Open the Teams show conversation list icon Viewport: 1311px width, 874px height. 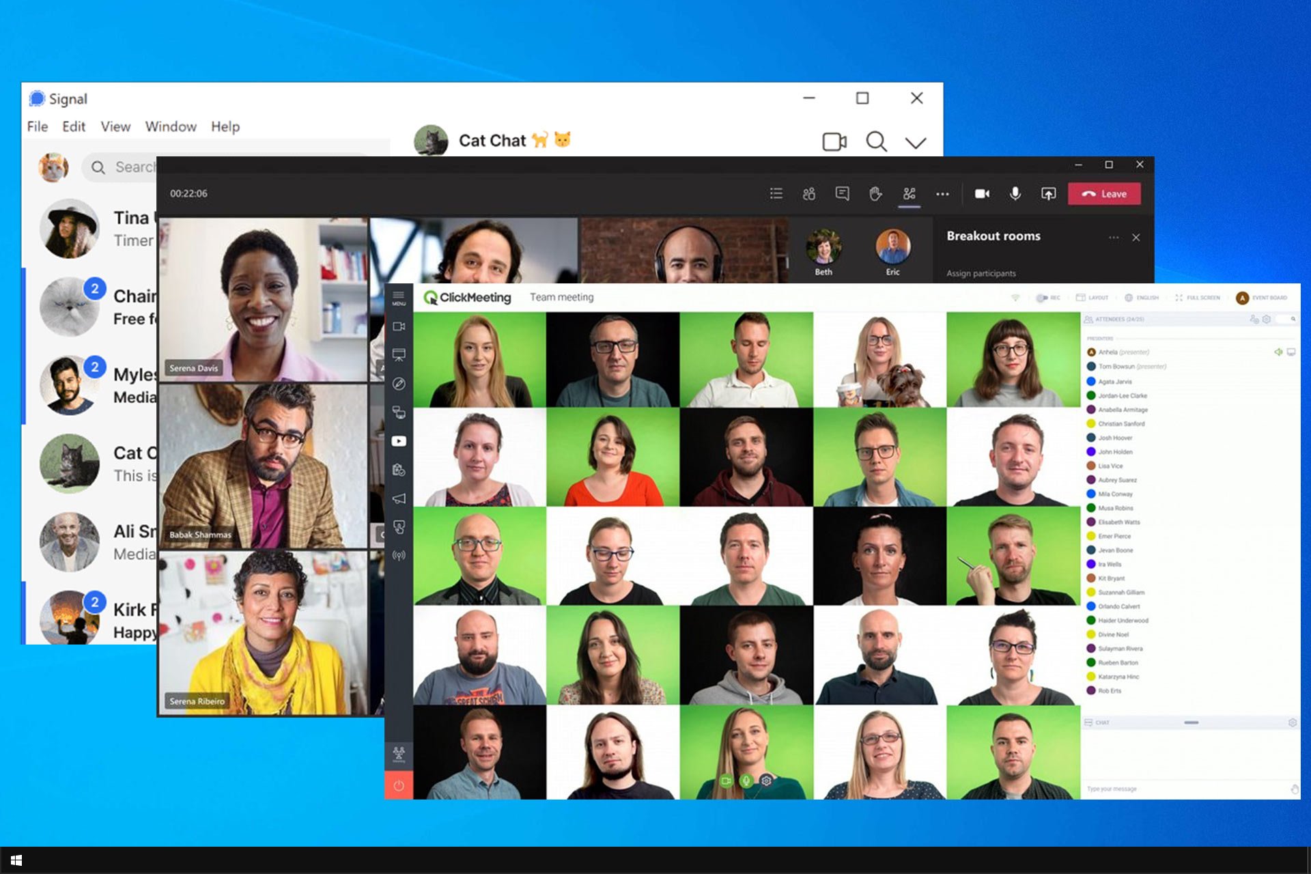776,193
